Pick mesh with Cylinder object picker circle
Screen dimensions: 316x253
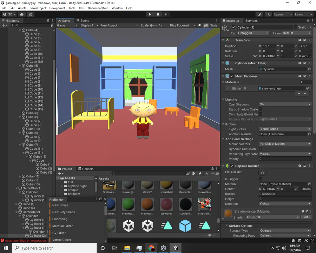(x=309, y=69)
